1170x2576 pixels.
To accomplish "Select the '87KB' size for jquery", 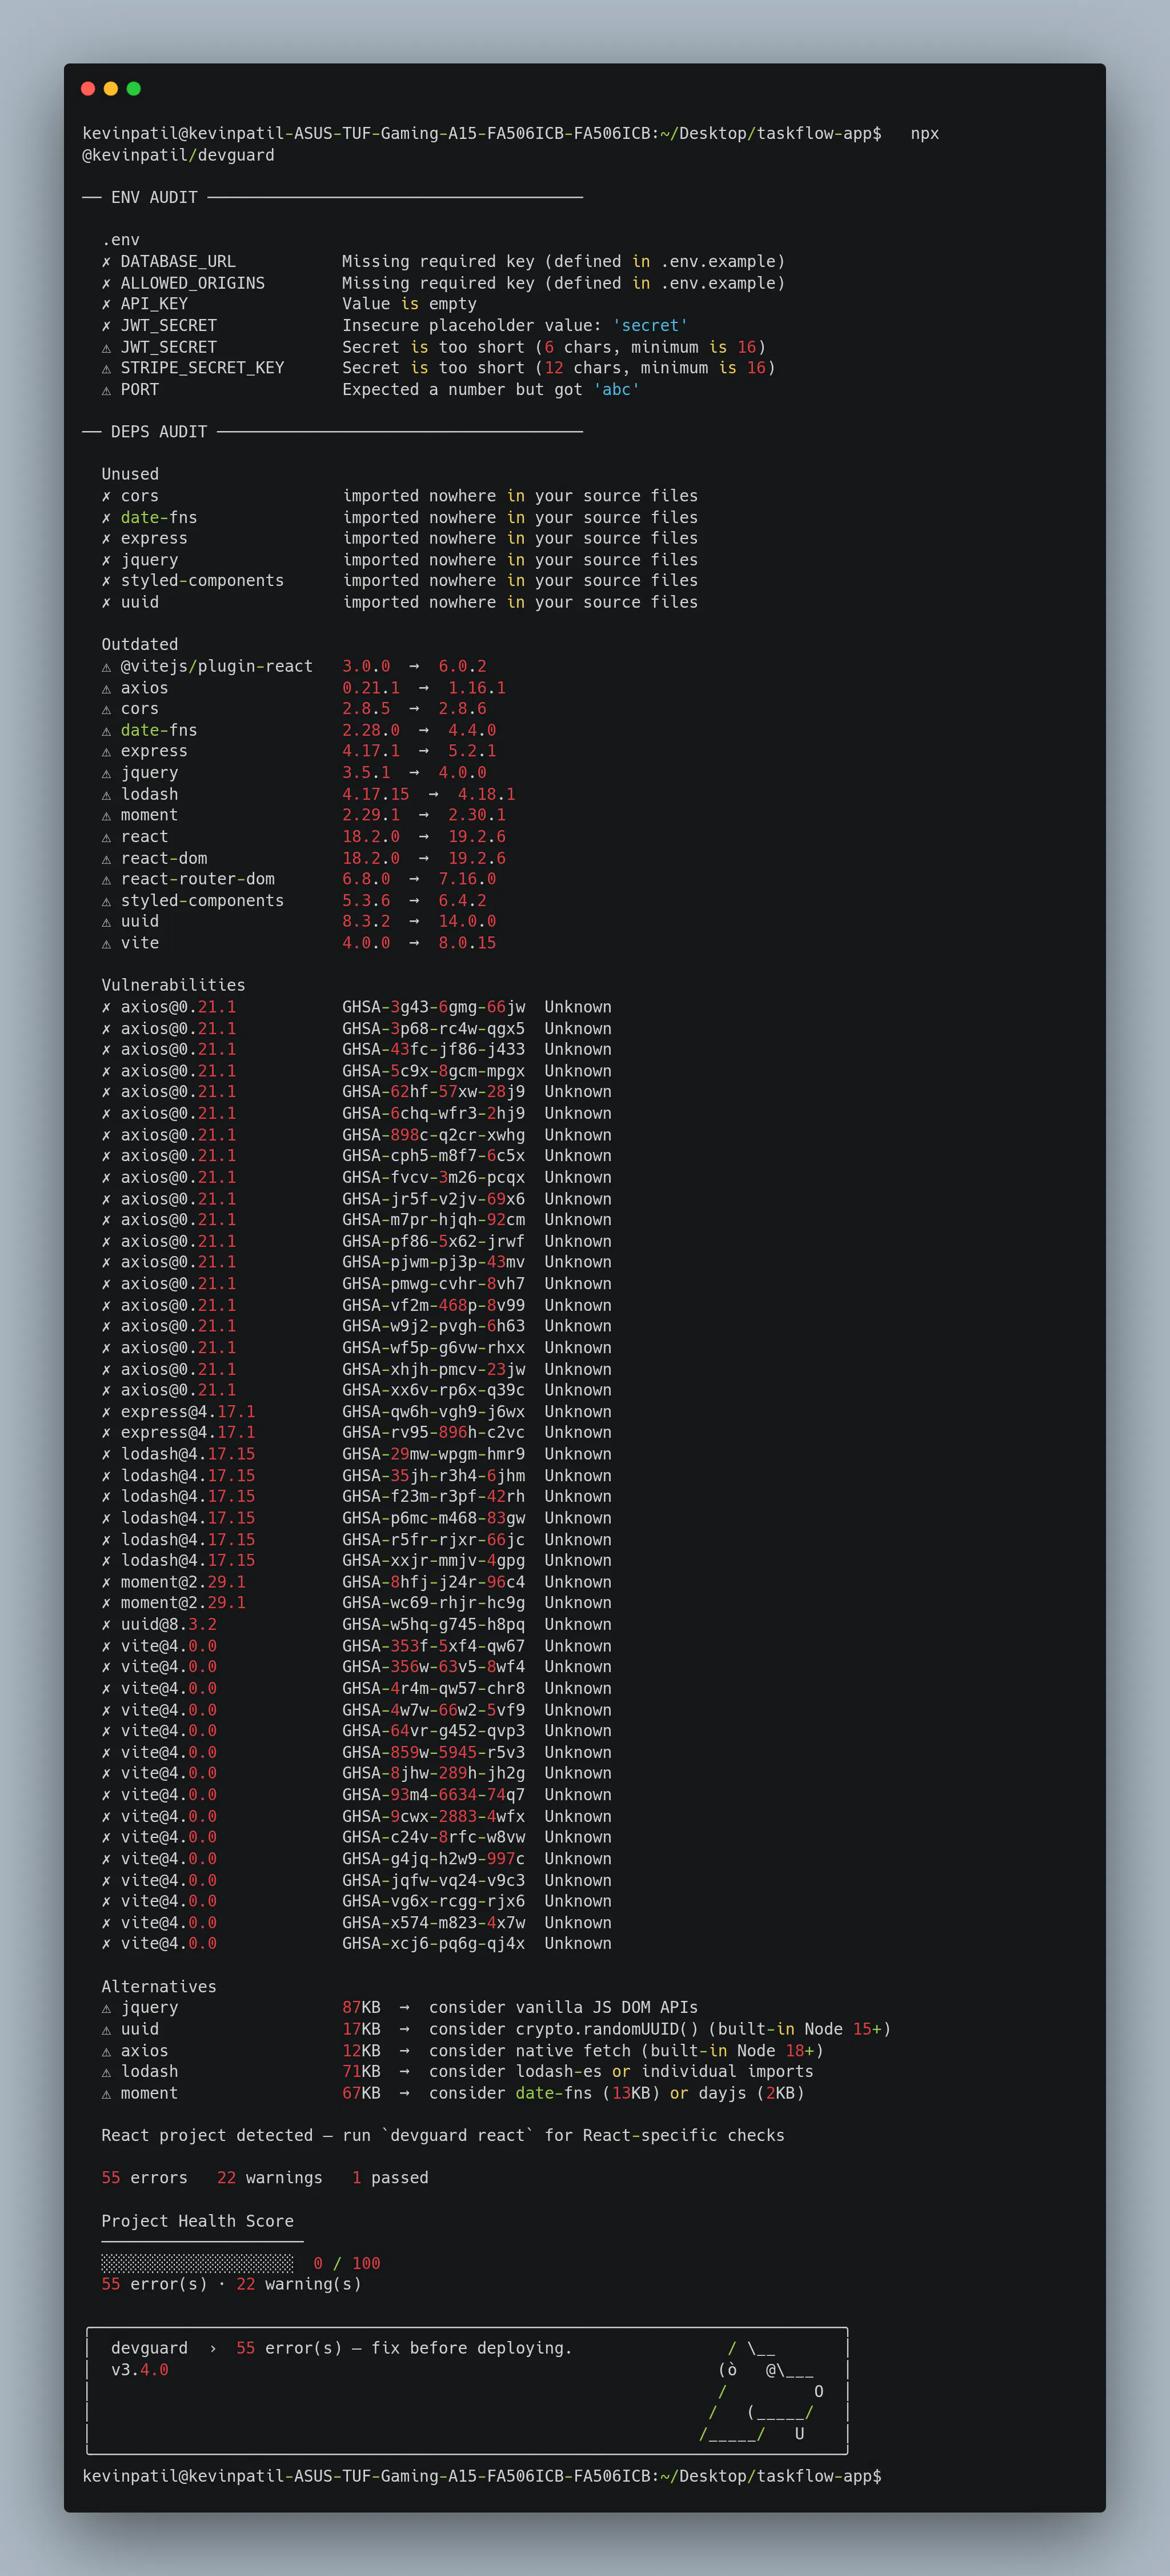I will 360,2007.
